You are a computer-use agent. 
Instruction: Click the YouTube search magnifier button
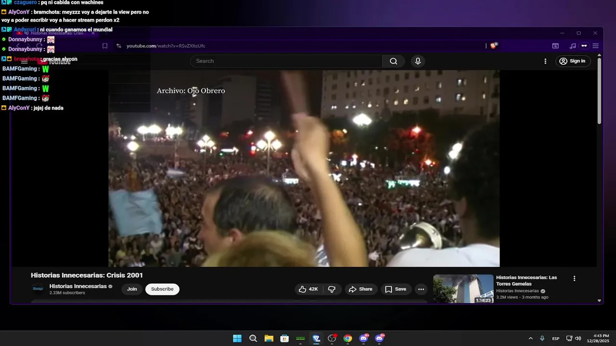coord(394,61)
